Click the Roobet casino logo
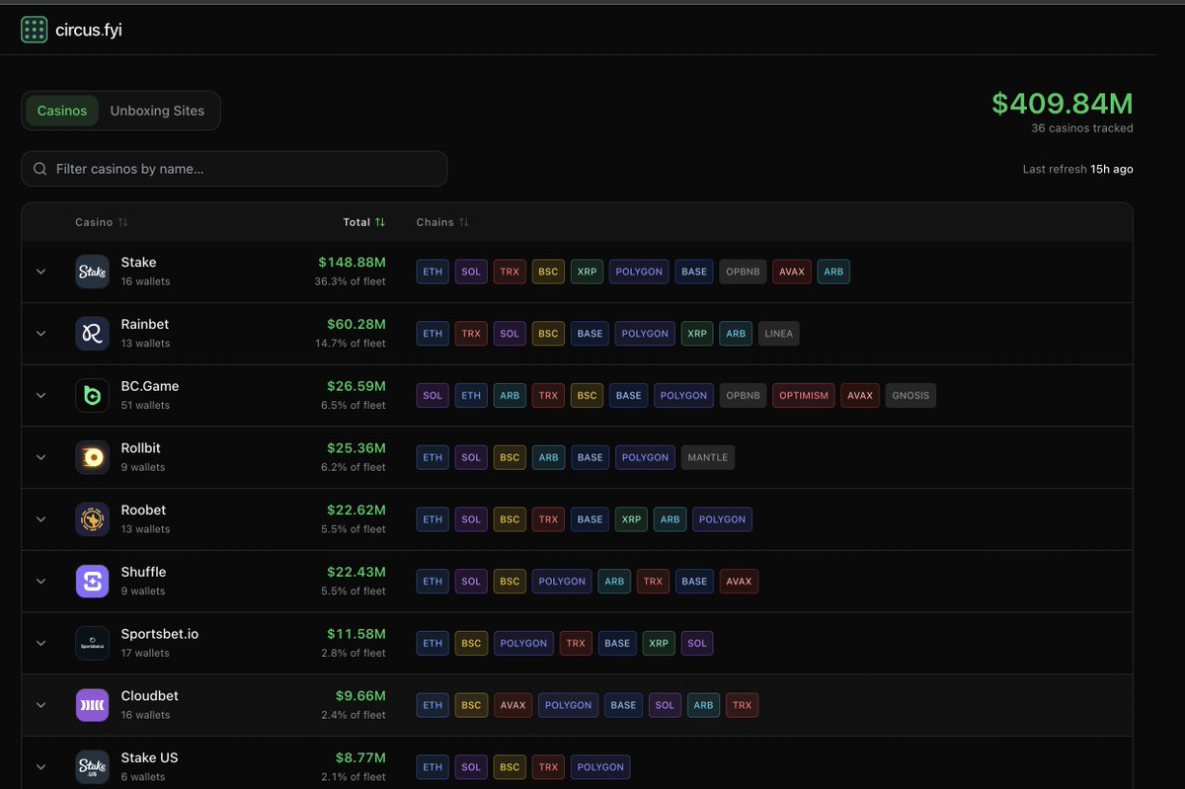 92,518
